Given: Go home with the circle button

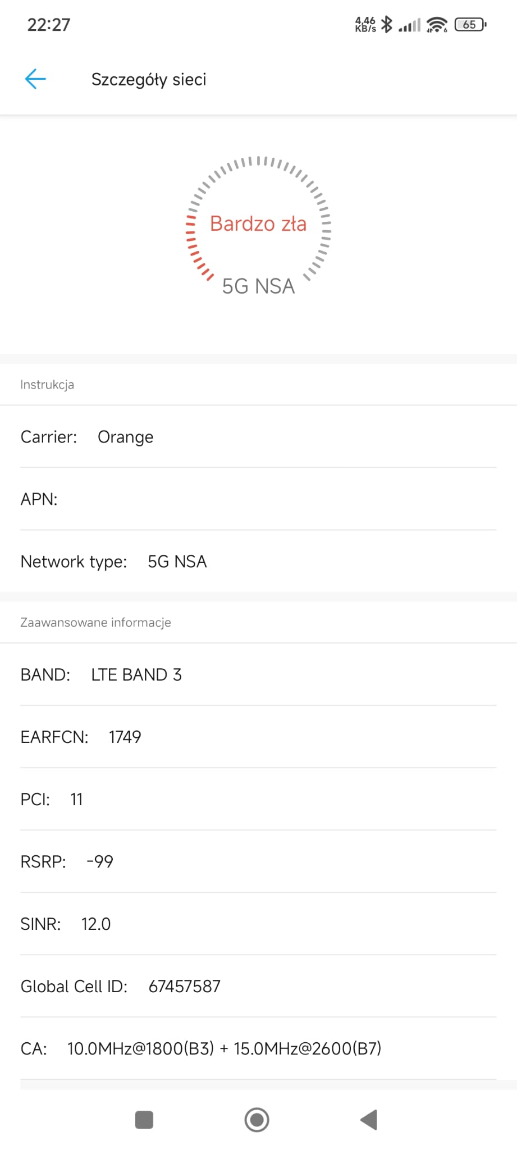Looking at the screenshot, I should (257, 1120).
